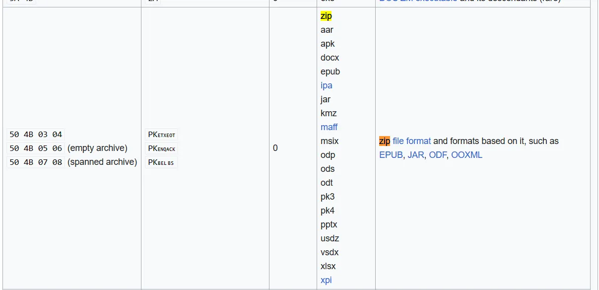The width and height of the screenshot is (599, 290).
Task: Click the PK ENQ ACK ASCII code
Action: click(161, 148)
